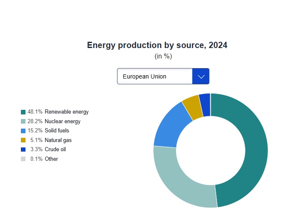Click the European Union selection field
The width and height of the screenshot is (293, 218).
(x=155, y=76)
